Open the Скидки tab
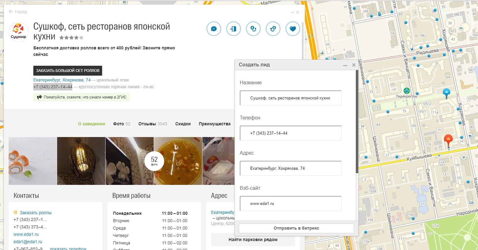Screen dimensions: 478x250 click(183, 124)
